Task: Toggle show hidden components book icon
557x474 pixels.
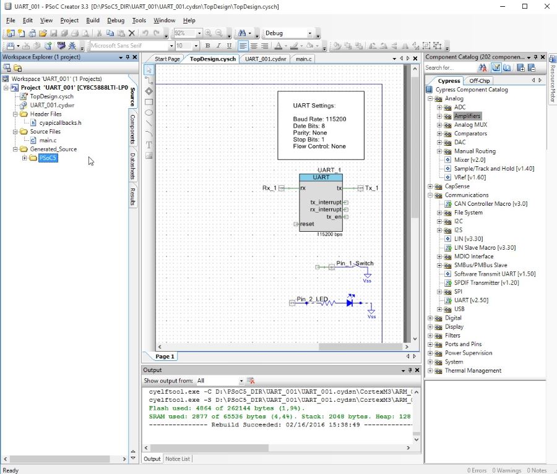Action: click(507, 68)
